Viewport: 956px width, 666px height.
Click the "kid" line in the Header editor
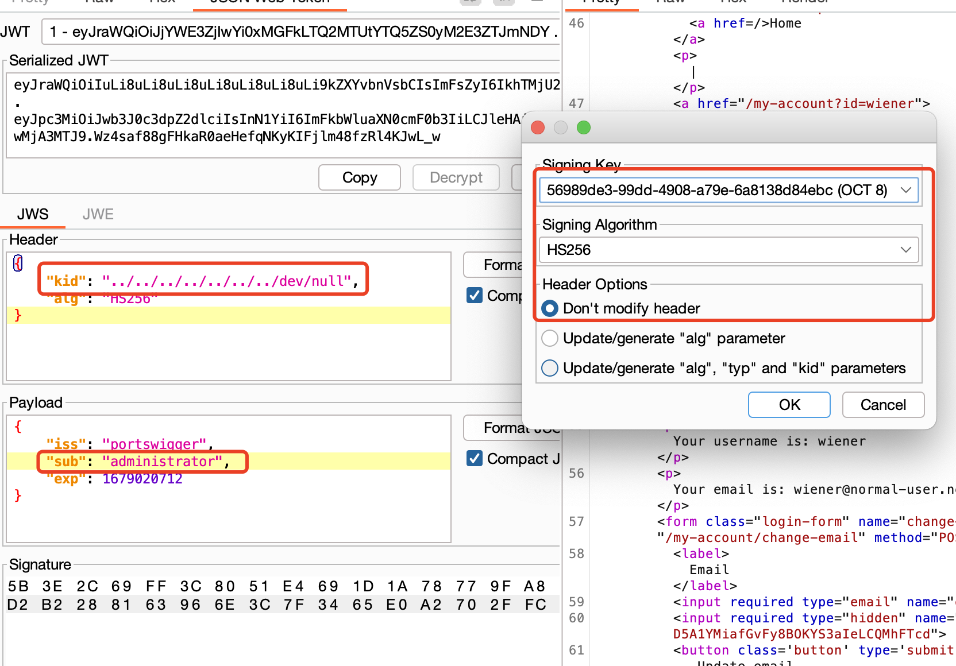(202, 281)
